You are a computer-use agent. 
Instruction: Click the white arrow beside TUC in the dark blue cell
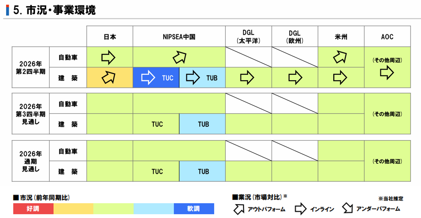[148, 77]
